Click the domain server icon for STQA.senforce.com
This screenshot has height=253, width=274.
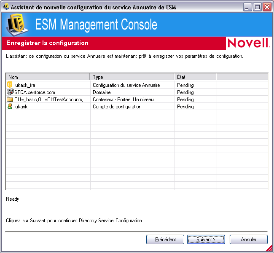tap(10, 92)
